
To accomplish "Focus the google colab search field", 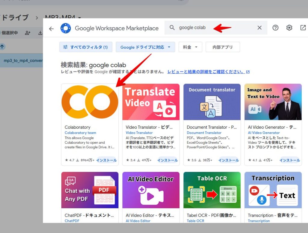I will click(216, 28).
